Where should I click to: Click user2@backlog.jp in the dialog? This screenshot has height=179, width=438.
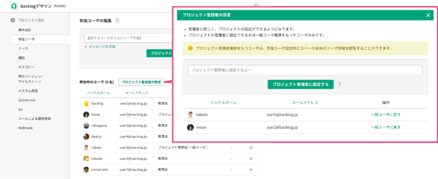coord(282,127)
